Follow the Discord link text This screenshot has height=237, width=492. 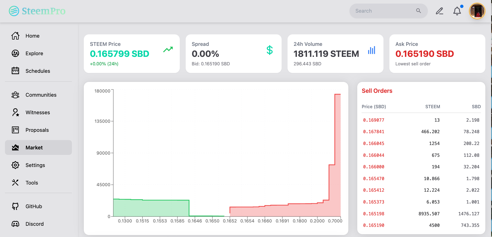[35, 224]
